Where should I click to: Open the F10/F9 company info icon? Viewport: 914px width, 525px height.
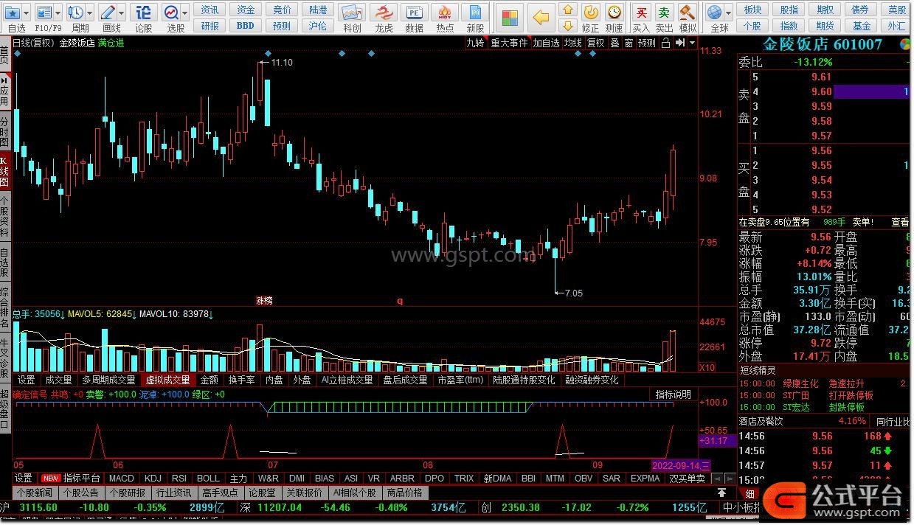coord(45,13)
